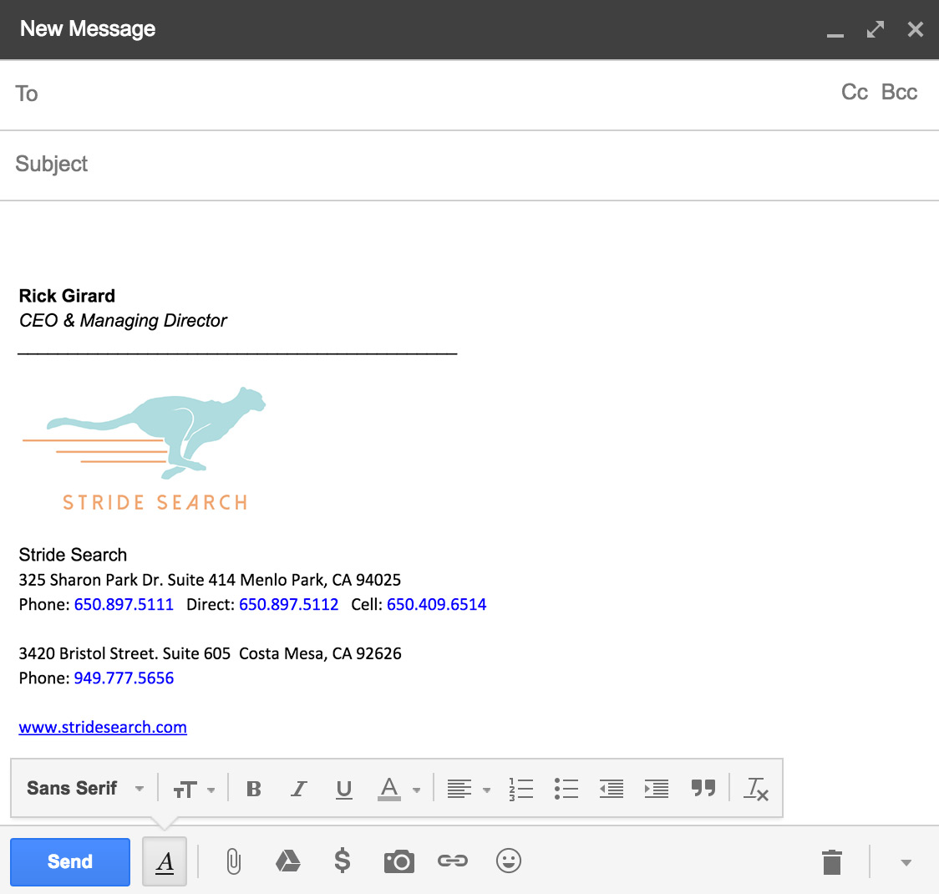Add Cc recipients
939x894 pixels.
[x=854, y=92]
